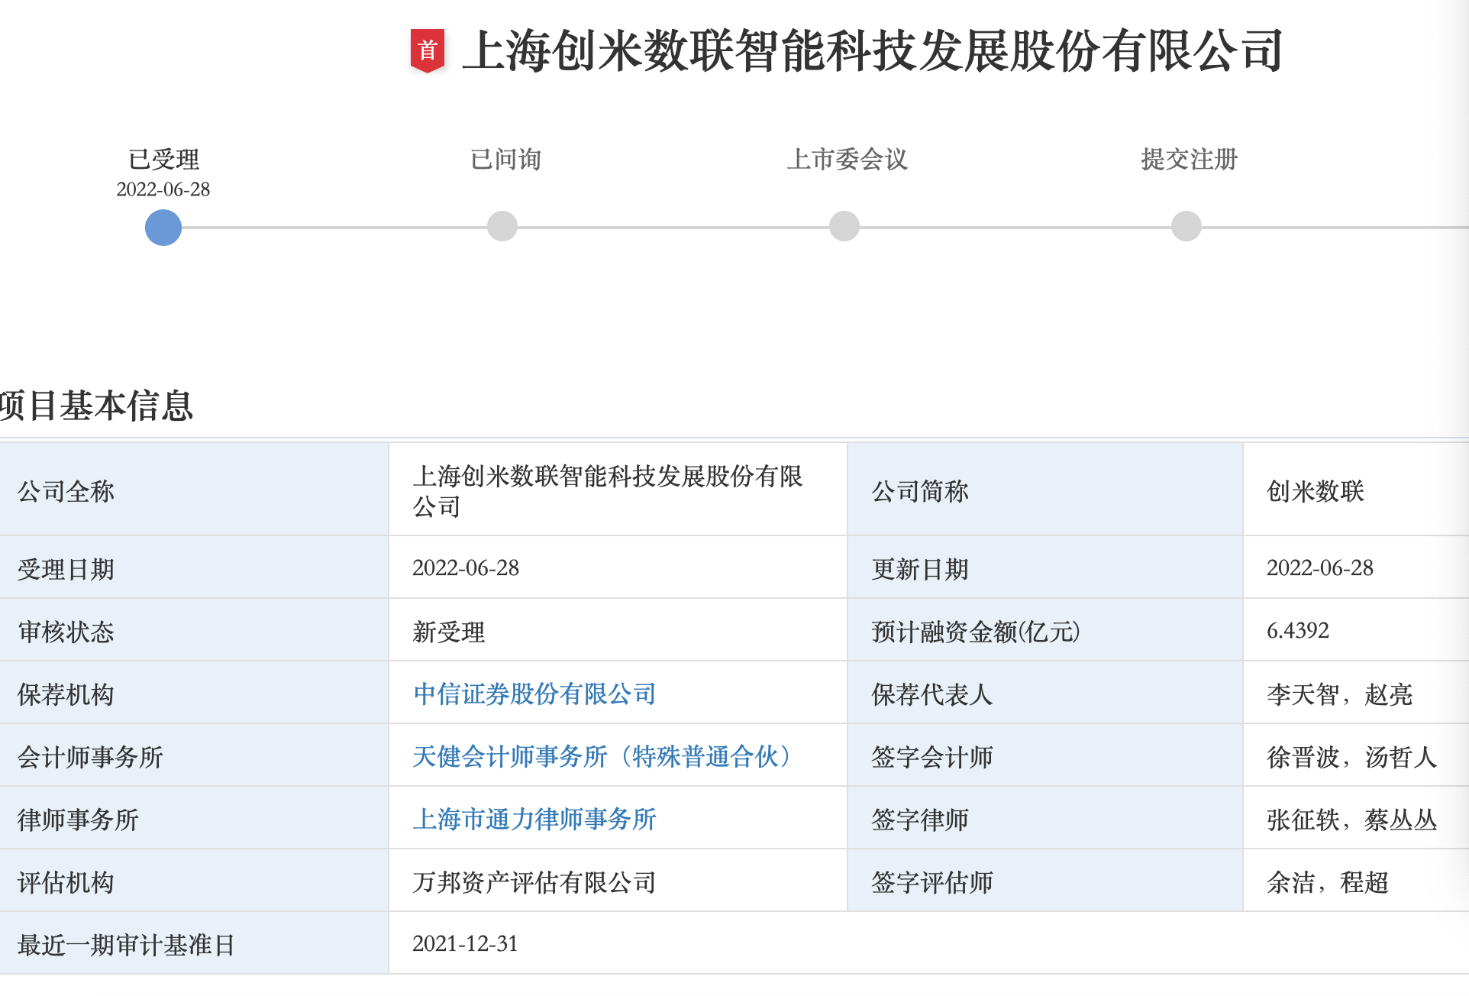Click the 律师事务所 label cell

tap(194, 818)
